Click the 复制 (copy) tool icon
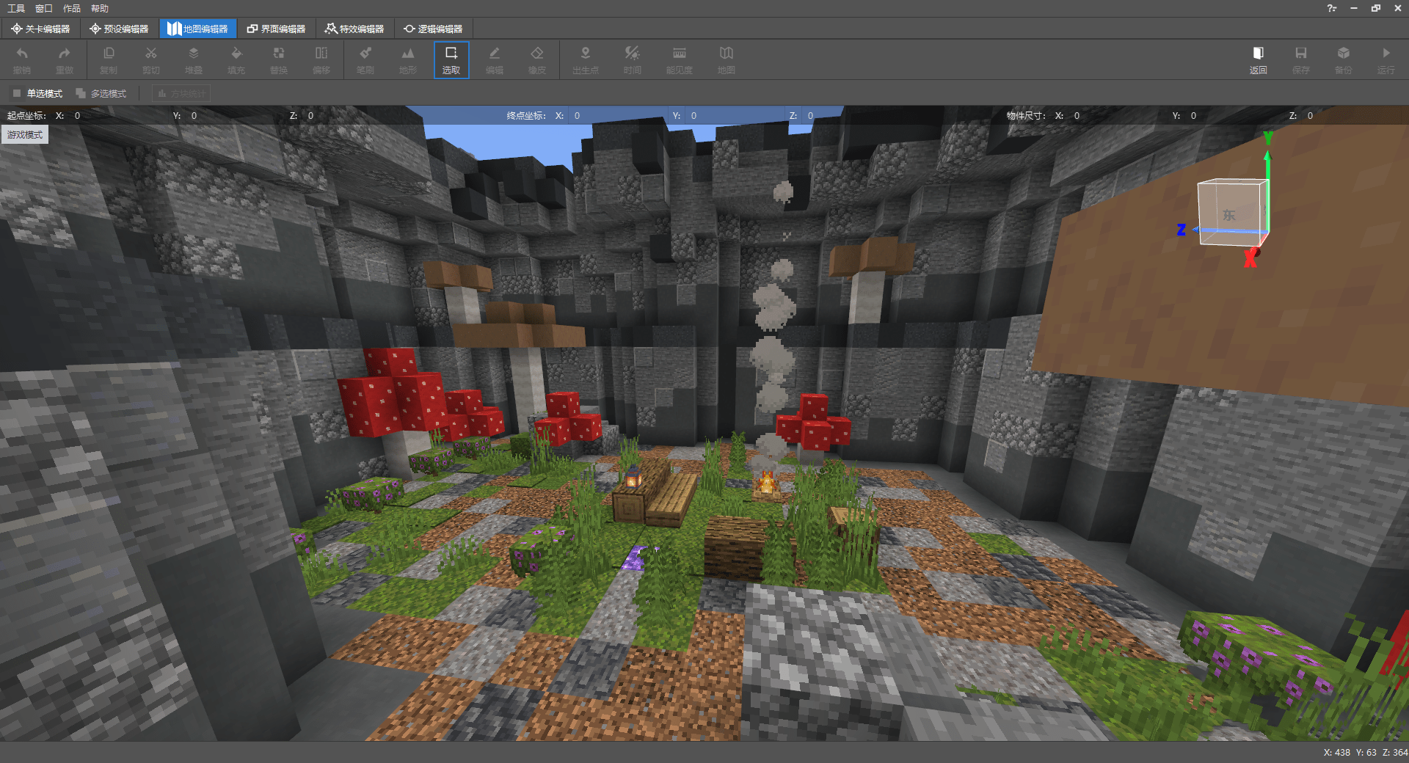1409x763 pixels. click(x=109, y=60)
